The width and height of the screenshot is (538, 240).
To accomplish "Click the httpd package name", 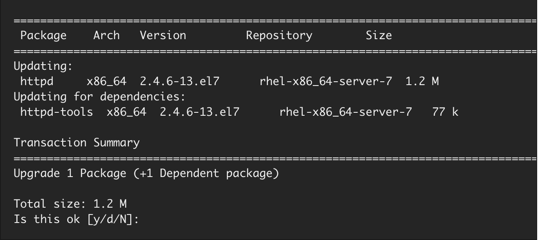I will tap(37, 81).
